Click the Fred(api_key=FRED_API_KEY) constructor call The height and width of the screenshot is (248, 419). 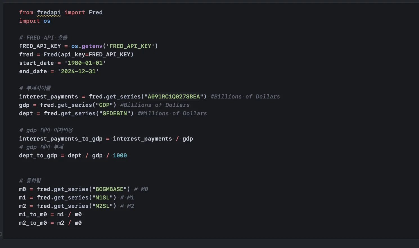click(x=88, y=54)
